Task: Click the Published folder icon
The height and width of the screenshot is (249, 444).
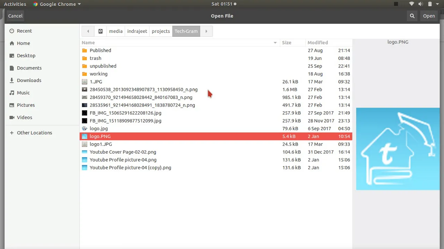Action: pyautogui.click(x=84, y=50)
